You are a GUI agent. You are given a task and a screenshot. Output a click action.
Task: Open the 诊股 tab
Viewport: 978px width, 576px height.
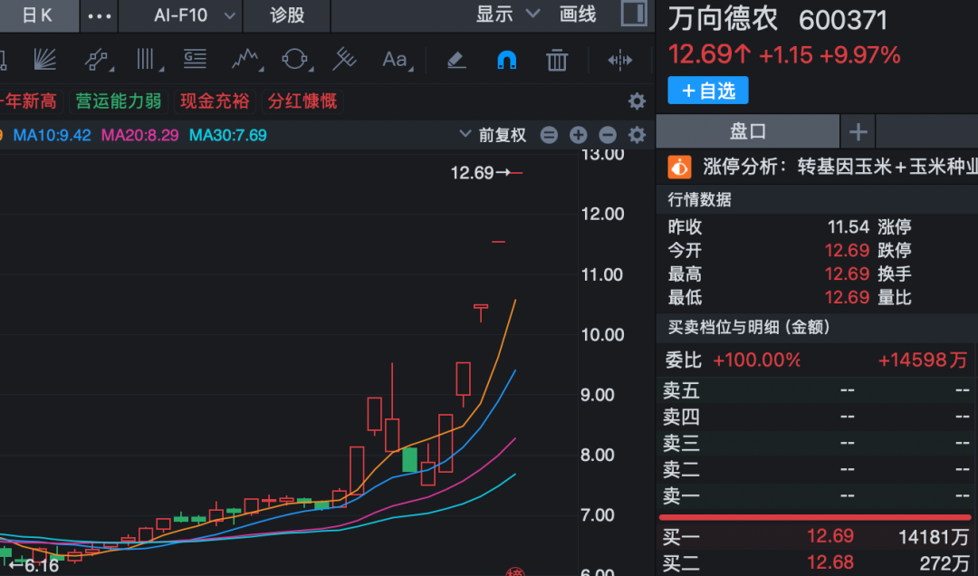[287, 15]
